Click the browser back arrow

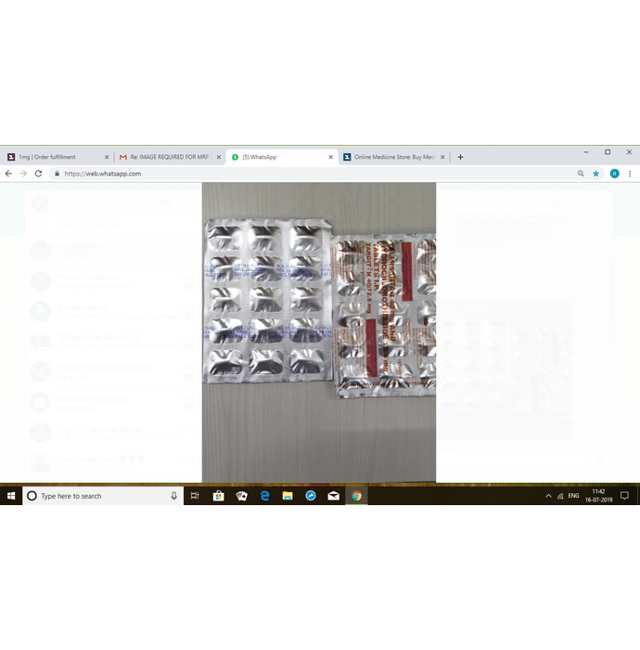(8, 174)
